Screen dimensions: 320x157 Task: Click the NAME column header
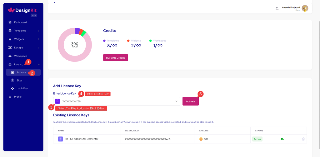point(61,131)
